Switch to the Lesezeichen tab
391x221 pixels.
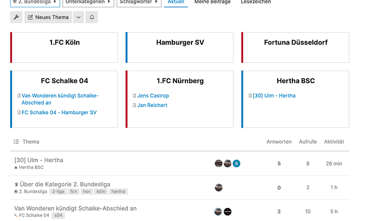coord(256,2)
